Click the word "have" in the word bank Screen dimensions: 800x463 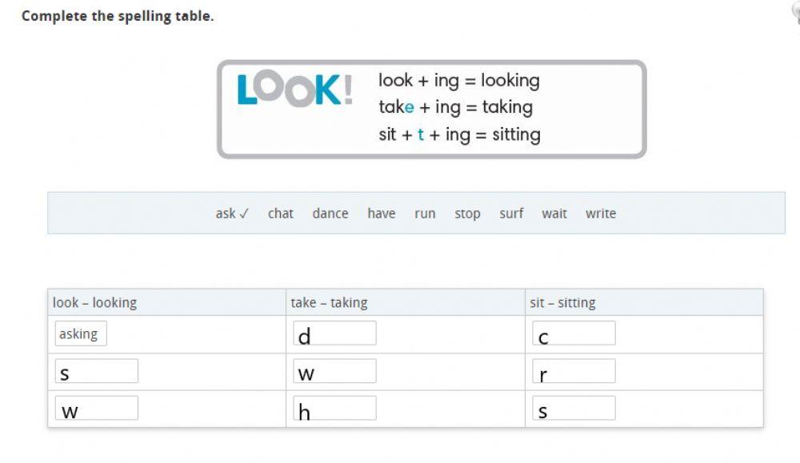pos(381,214)
